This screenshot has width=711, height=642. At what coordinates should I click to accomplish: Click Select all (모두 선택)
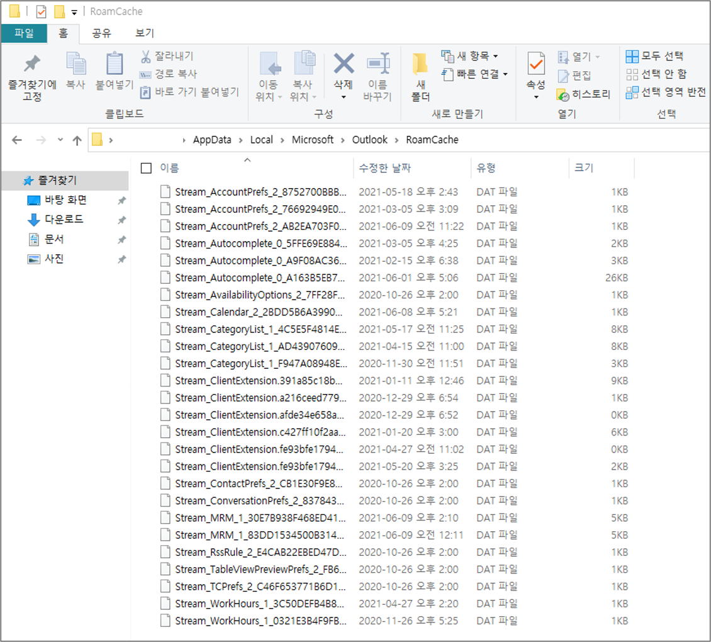pos(654,56)
